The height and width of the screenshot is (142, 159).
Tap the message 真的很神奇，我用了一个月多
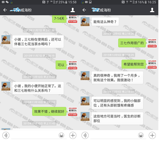pos(117,78)
